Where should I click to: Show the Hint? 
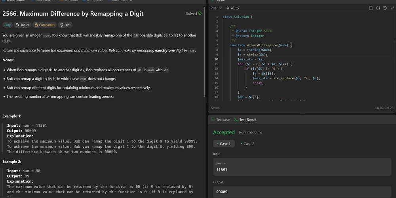pos(65,25)
